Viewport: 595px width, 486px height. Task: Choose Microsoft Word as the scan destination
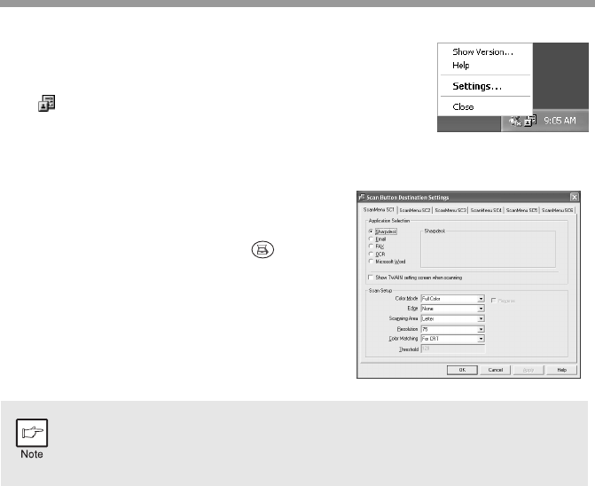click(x=370, y=262)
